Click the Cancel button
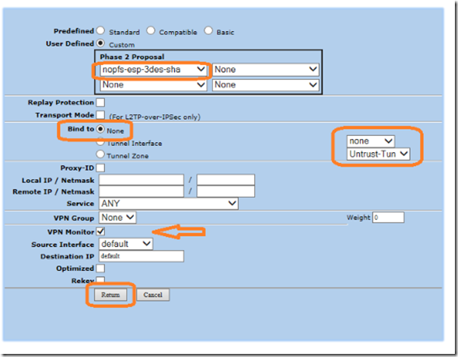Image resolution: width=458 pixels, height=357 pixels. point(152,295)
